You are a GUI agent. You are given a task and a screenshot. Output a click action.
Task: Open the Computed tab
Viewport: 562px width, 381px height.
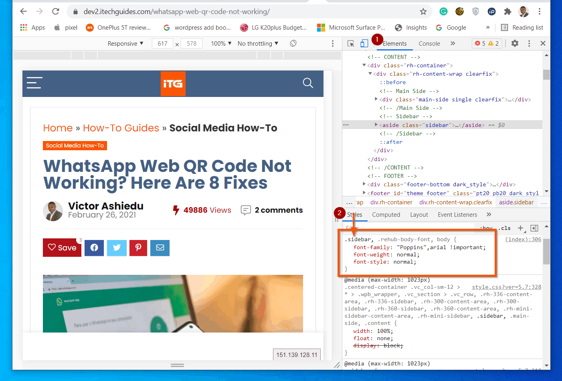386,215
